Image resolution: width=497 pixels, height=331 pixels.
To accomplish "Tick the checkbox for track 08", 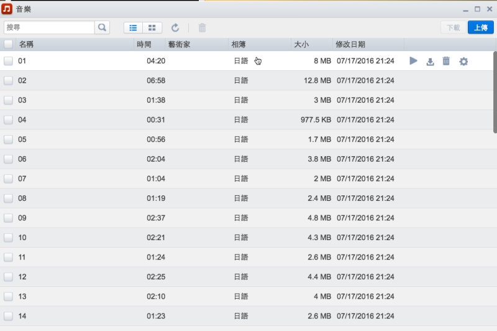I will pos(8,198).
